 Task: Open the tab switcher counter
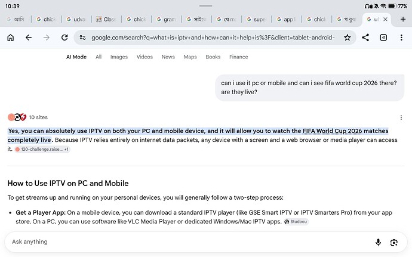pos(383,38)
